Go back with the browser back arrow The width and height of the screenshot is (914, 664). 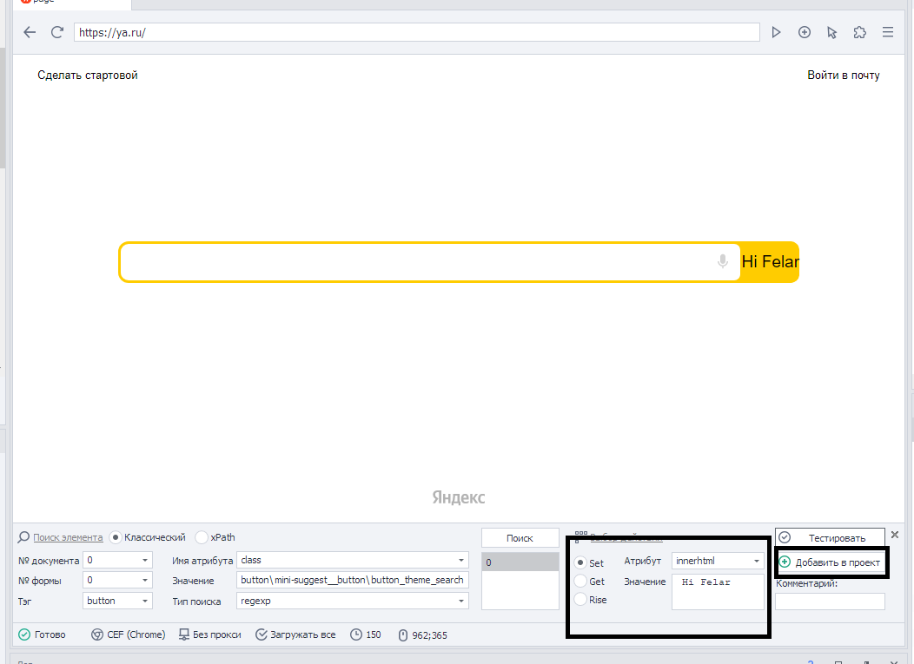30,33
